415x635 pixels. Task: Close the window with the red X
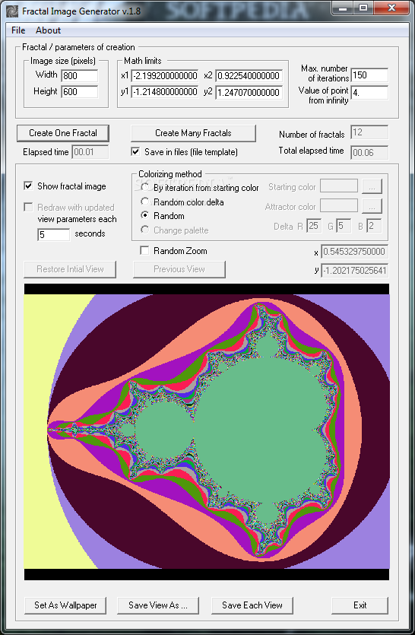point(391,8)
